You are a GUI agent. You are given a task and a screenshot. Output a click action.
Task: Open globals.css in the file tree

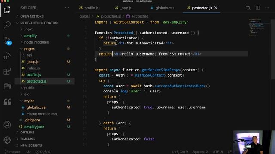pos(36,107)
